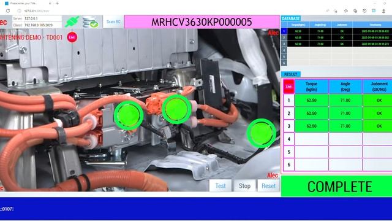Click row 1 OK judgment in RESULT
The width and height of the screenshot is (392, 221).
point(377,100)
